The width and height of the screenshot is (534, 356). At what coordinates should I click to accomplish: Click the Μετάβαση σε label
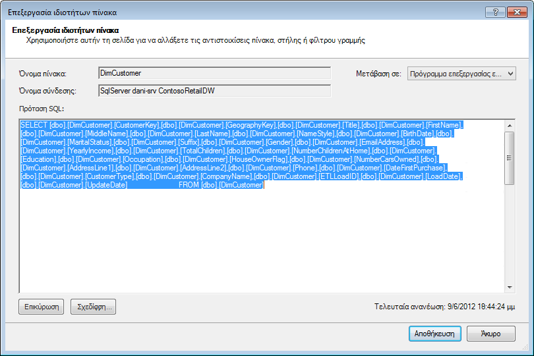coord(378,74)
